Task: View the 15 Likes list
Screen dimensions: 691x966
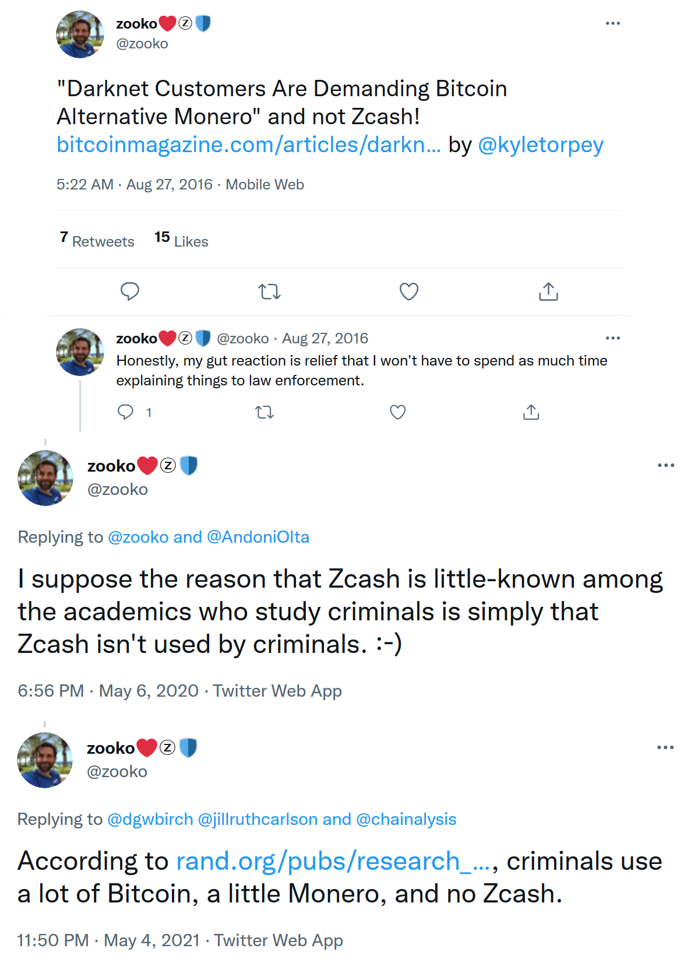Action: coord(181,240)
